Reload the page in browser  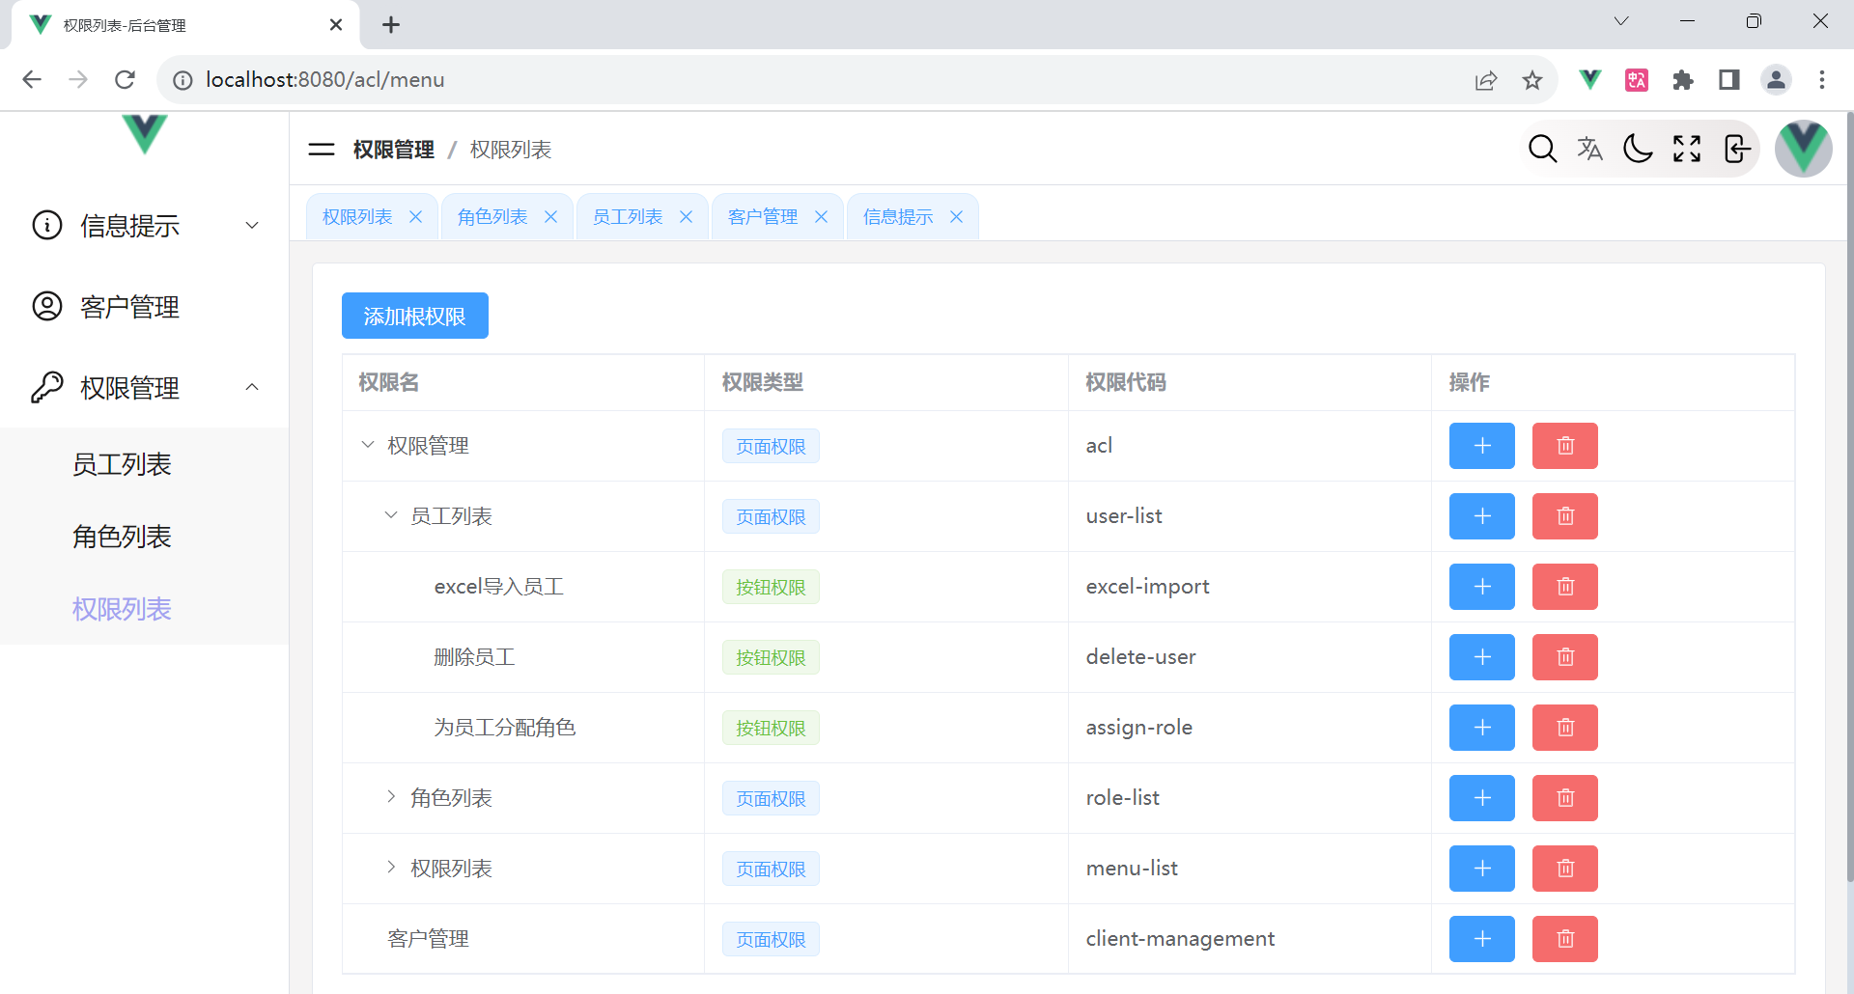point(125,79)
